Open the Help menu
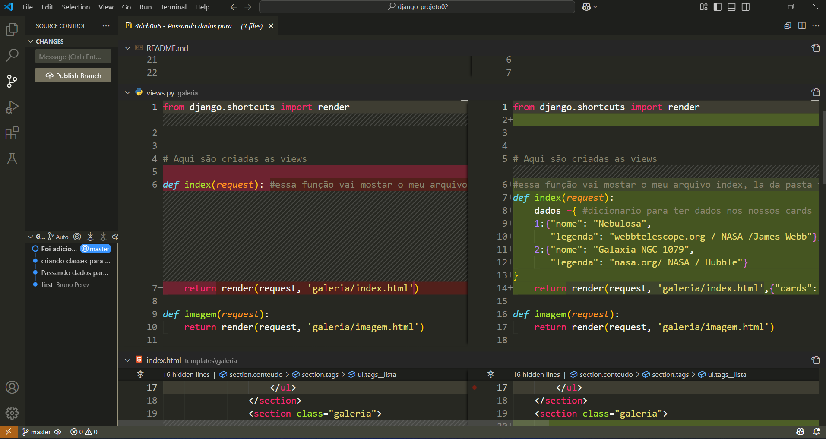The height and width of the screenshot is (439, 826). (202, 7)
